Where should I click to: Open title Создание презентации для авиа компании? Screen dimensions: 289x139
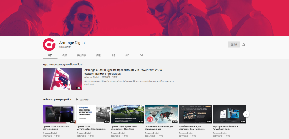click(x=159, y=128)
